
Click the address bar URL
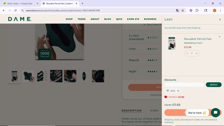(63, 10)
